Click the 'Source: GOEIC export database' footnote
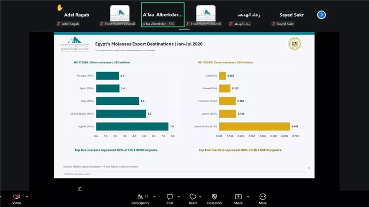 point(101,167)
